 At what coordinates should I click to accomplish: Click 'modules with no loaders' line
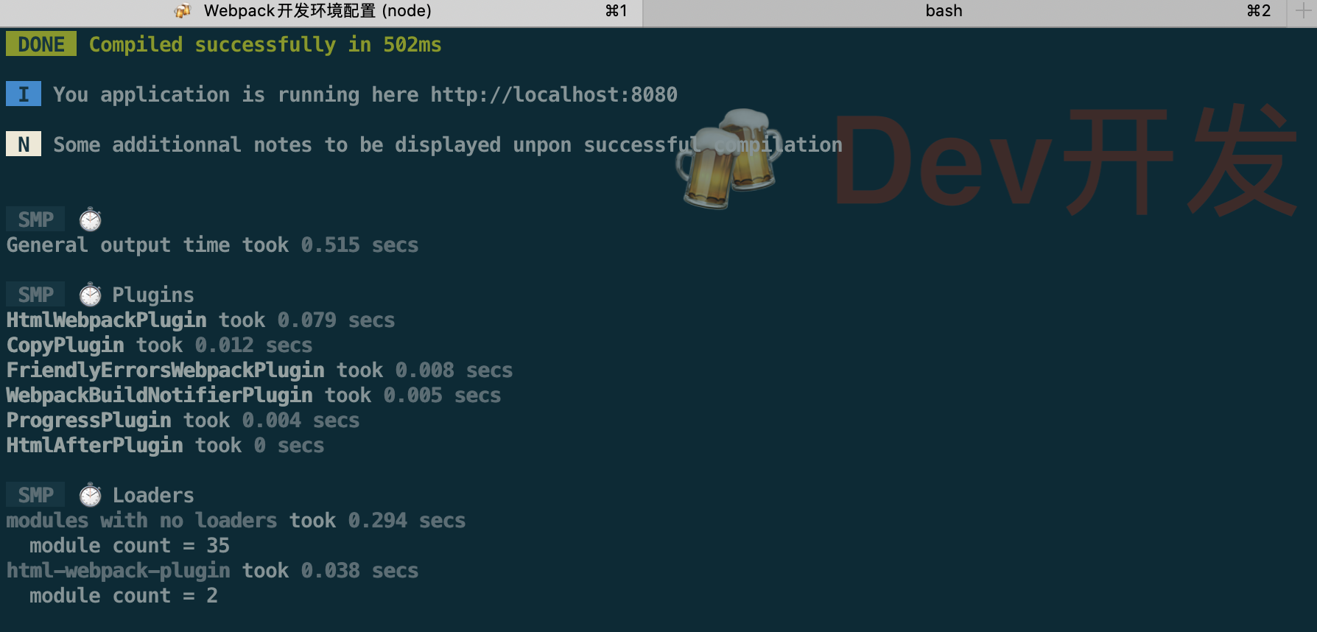tap(236, 520)
